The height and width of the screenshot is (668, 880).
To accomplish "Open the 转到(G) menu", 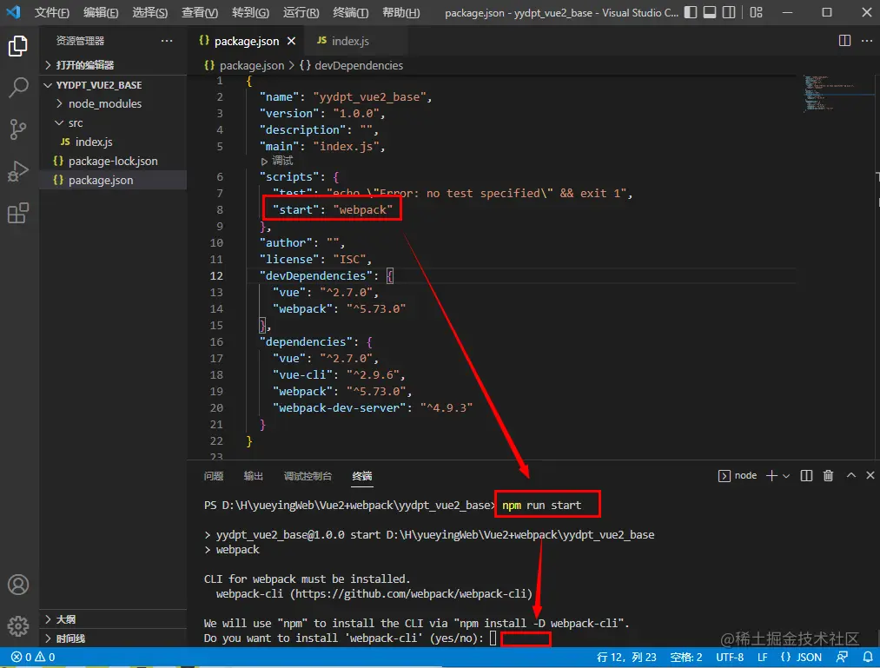I will [250, 12].
